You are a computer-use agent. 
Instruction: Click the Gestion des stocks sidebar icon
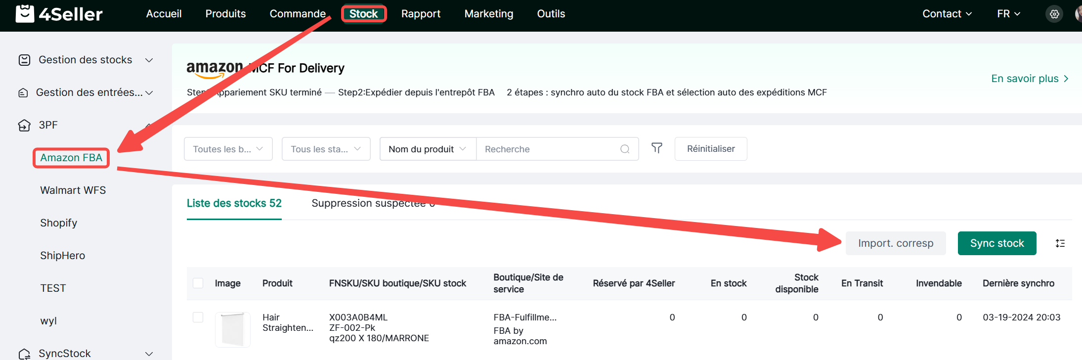(x=24, y=60)
